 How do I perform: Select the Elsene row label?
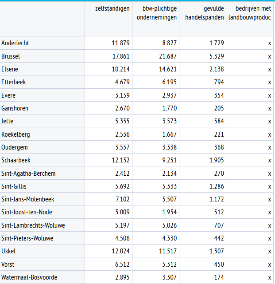pyautogui.click(x=10, y=69)
